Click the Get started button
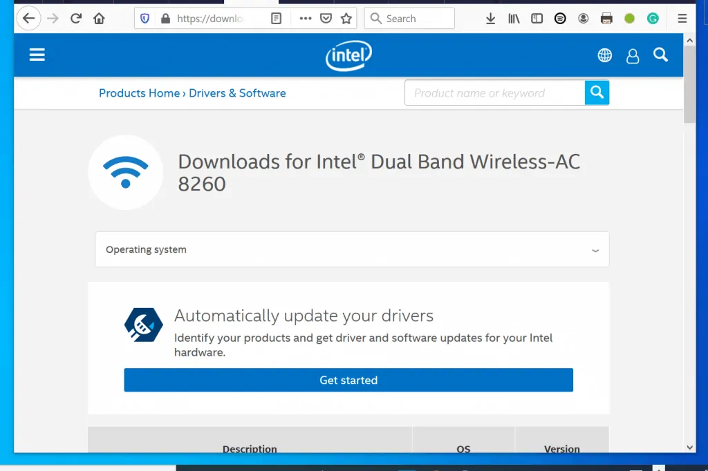 pyautogui.click(x=348, y=380)
